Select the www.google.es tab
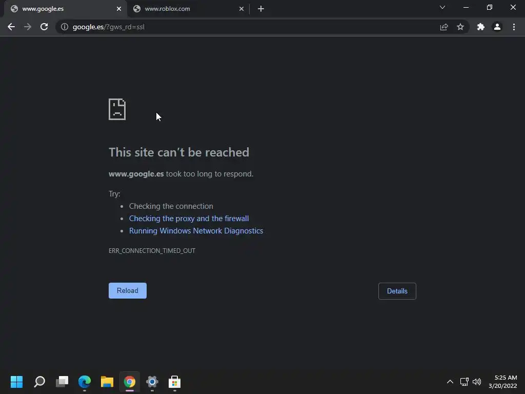This screenshot has width=525, height=394. click(66, 9)
